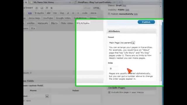187x105 pixels.
Task: Switch editor to the Visual tab
Action: [x=87, y=8]
